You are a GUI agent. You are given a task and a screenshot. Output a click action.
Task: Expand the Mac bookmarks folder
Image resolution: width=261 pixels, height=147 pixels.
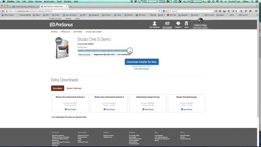[x=47, y=15]
